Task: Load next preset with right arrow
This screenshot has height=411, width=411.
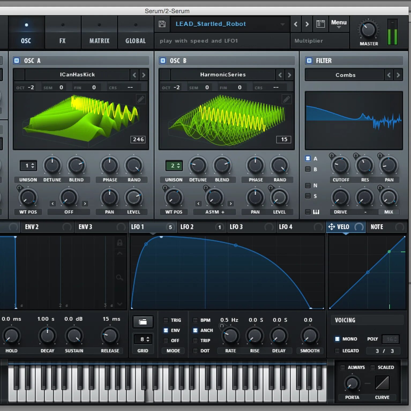Action: 307,24
